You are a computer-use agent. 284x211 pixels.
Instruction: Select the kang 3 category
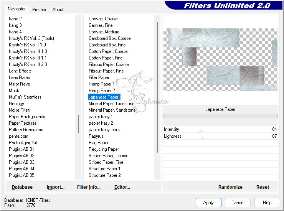15,25
